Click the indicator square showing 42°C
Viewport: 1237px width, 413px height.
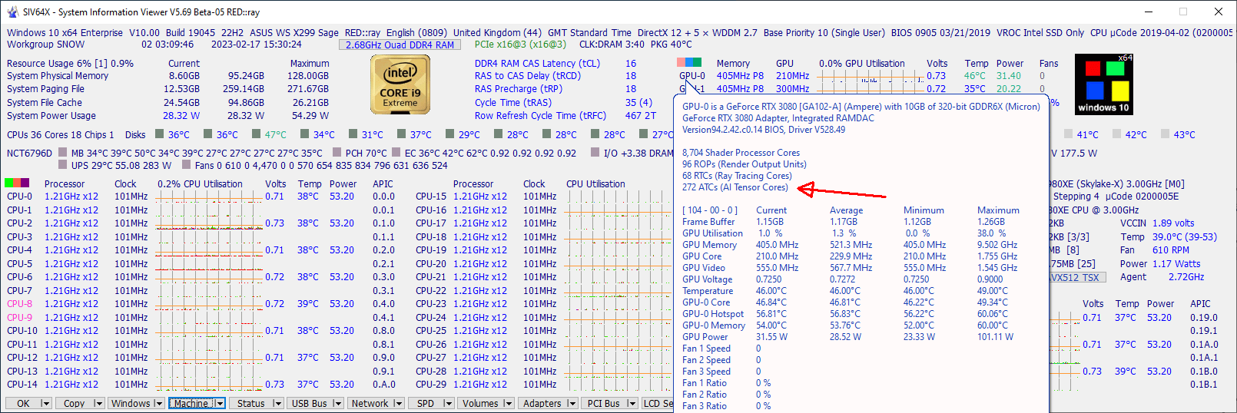(x=1117, y=134)
